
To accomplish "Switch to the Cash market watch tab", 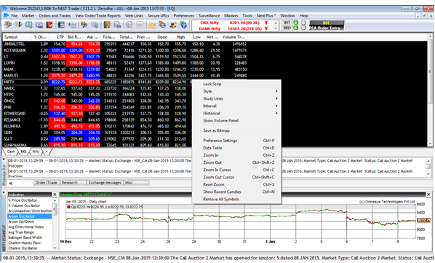I will (10, 152).
